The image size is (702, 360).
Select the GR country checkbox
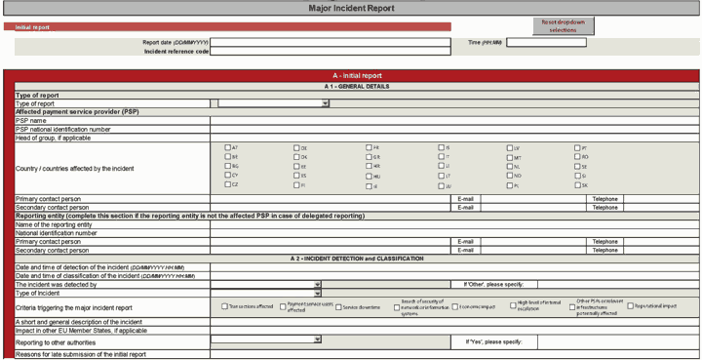tap(369, 157)
